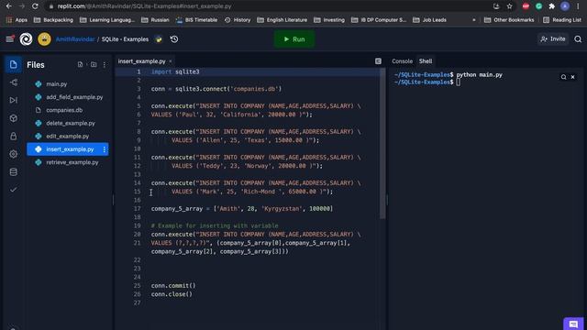Open the Job Leads bookmarks folder
This screenshot has height=330, width=587.
coord(429,20)
